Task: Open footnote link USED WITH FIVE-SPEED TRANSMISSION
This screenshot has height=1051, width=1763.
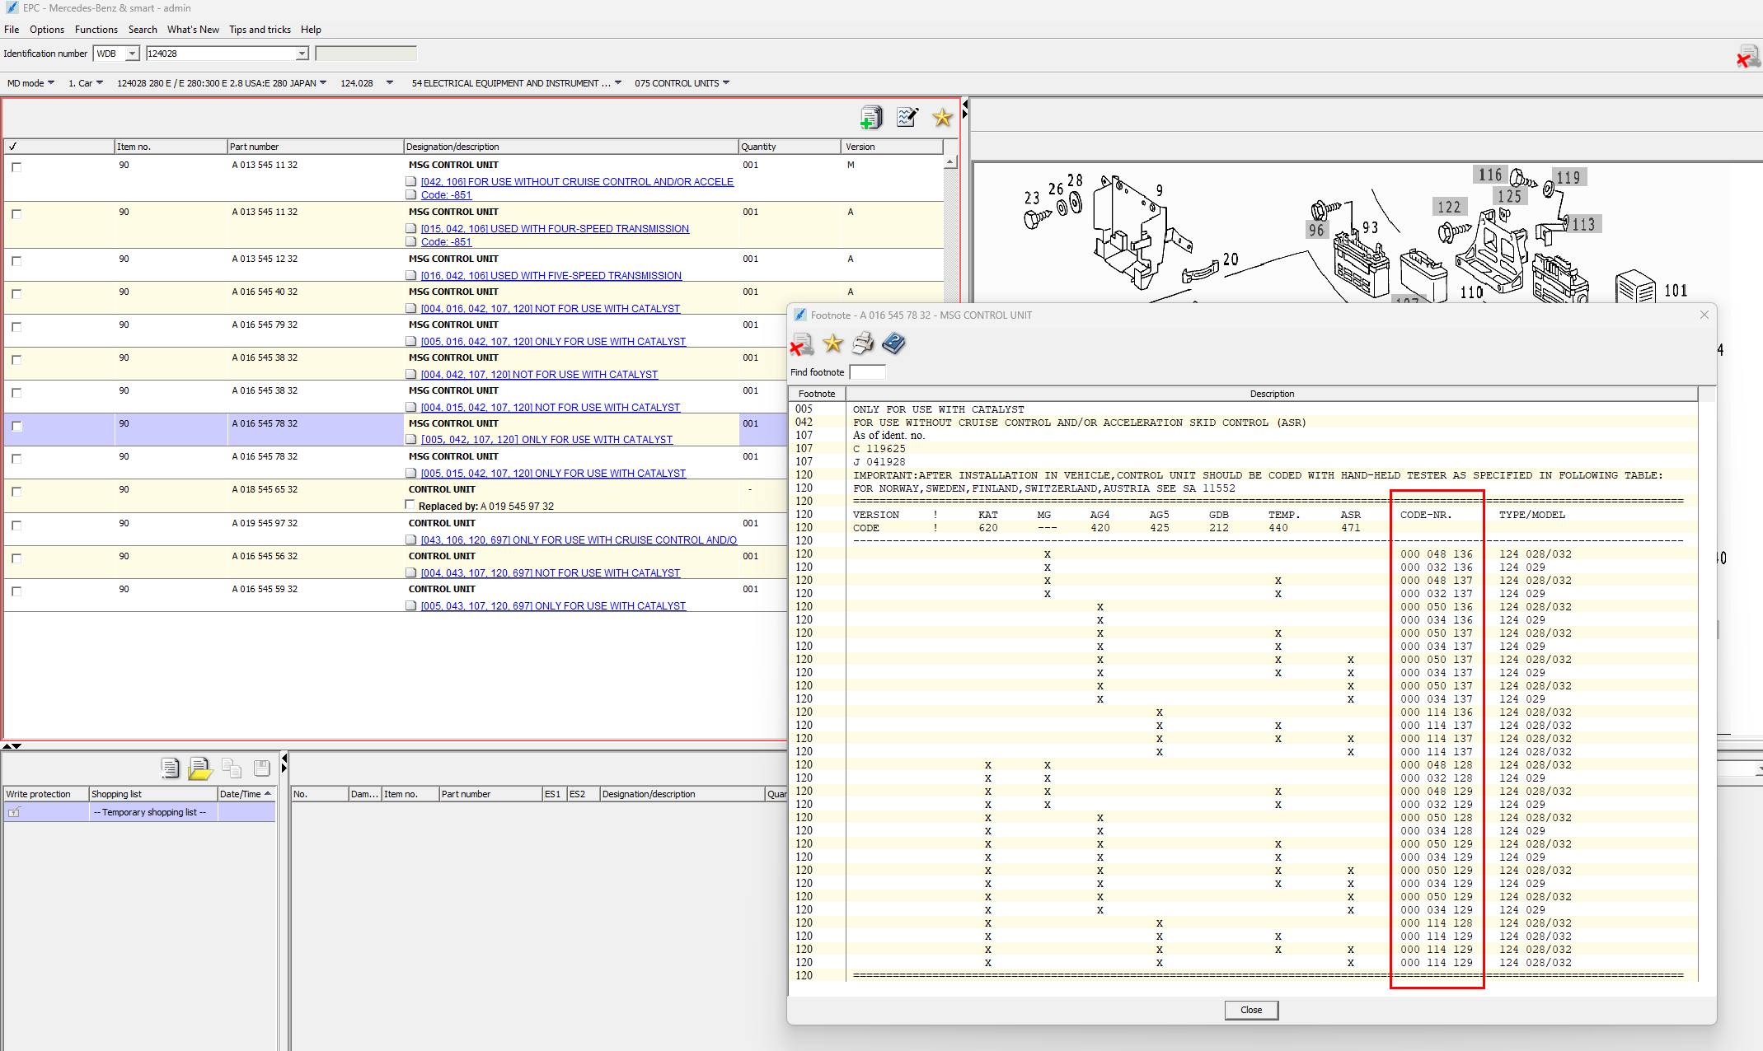Action: point(551,276)
